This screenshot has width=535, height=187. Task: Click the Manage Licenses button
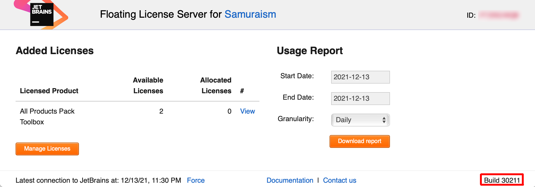(x=47, y=149)
